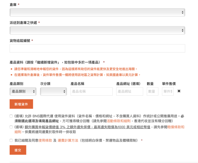
Task: Focus the 產品名稱 product name field
Action: pyautogui.click(x=91, y=91)
